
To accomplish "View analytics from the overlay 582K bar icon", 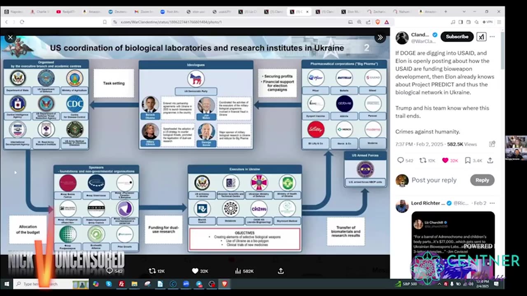I will pyautogui.click(x=238, y=271).
